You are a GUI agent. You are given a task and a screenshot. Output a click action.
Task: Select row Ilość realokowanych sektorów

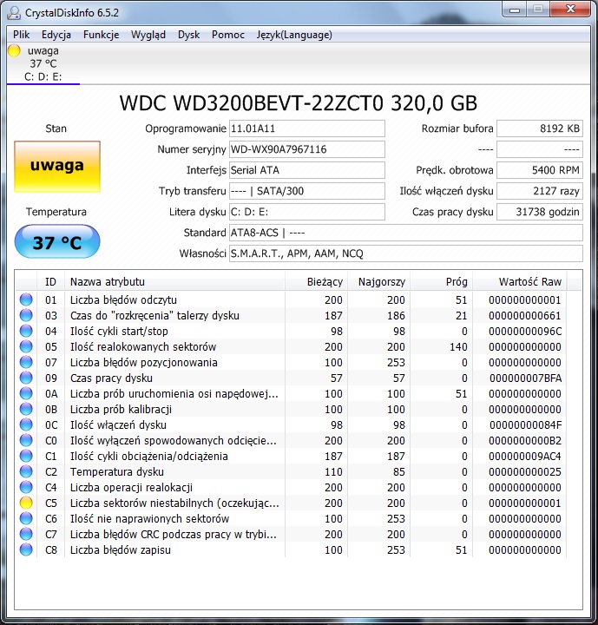point(291,346)
